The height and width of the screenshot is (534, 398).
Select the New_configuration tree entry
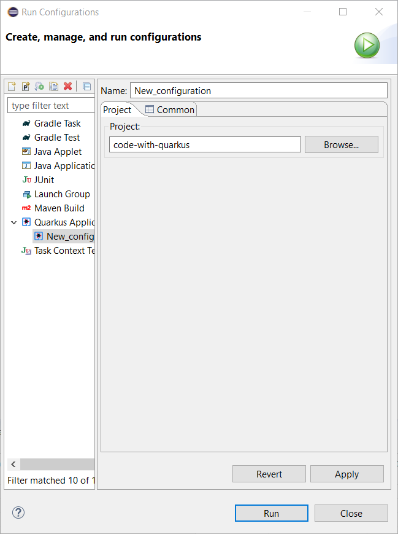point(69,237)
